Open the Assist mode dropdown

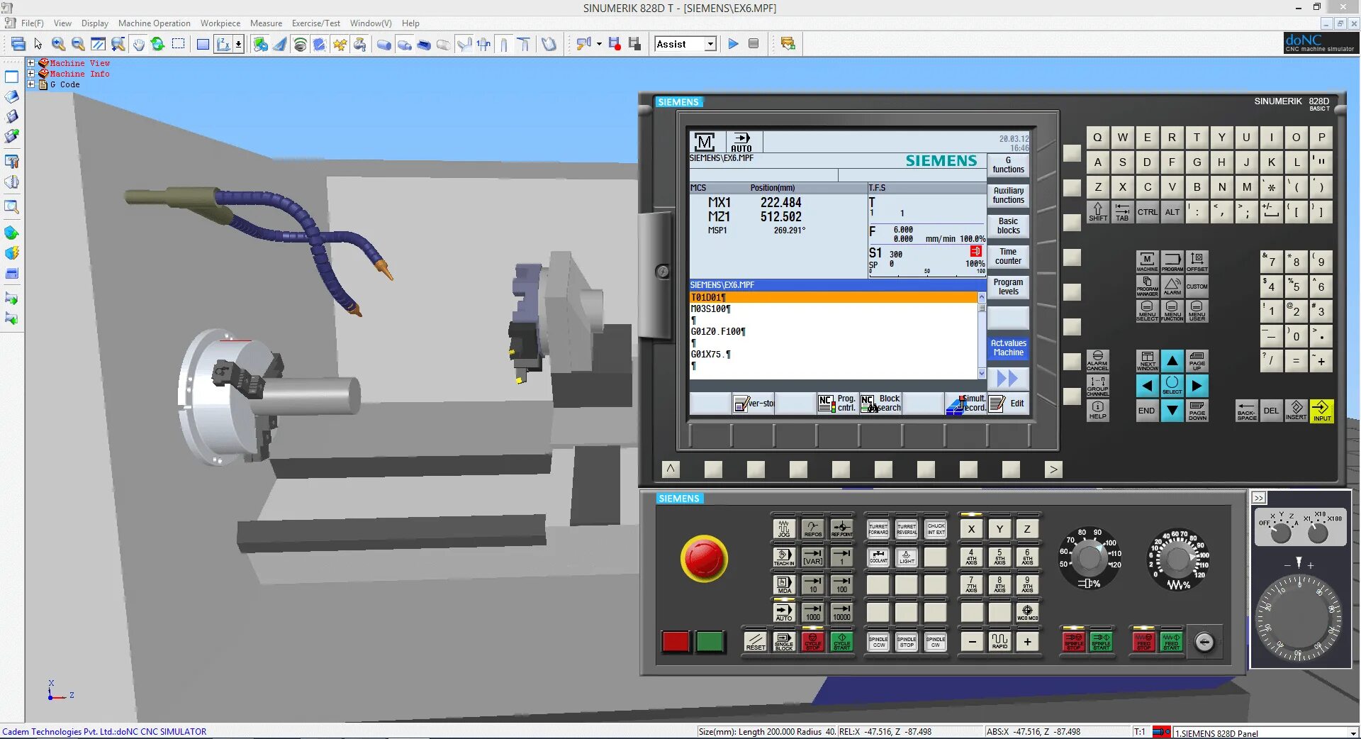pos(710,44)
